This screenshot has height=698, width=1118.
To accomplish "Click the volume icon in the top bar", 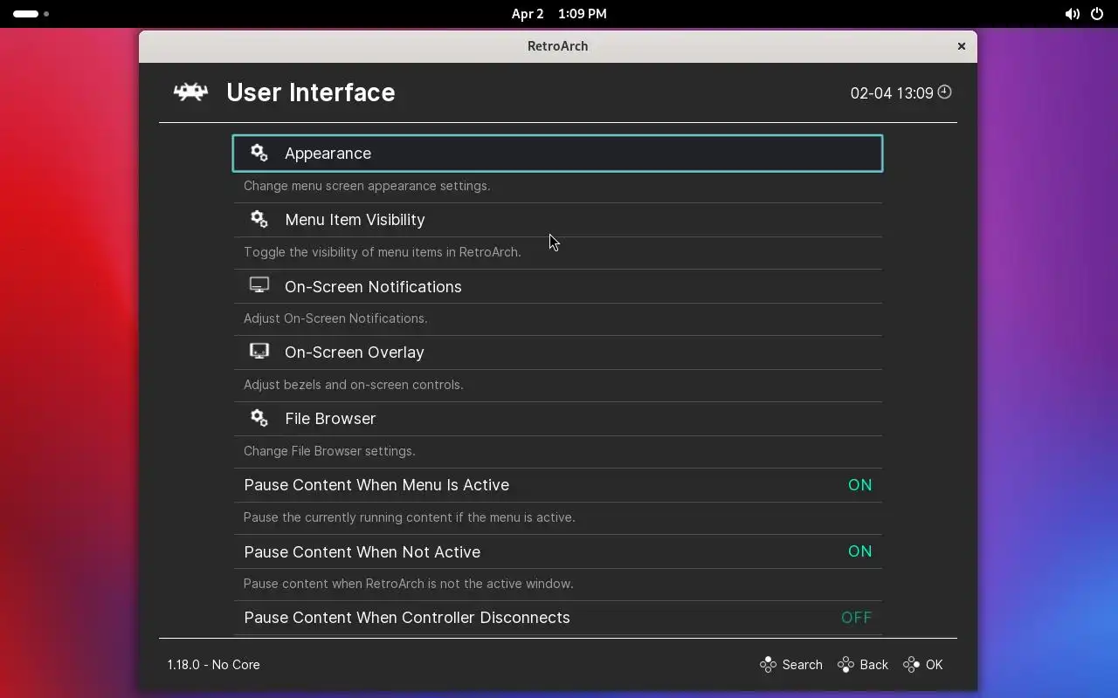I will [x=1072, y=14].
